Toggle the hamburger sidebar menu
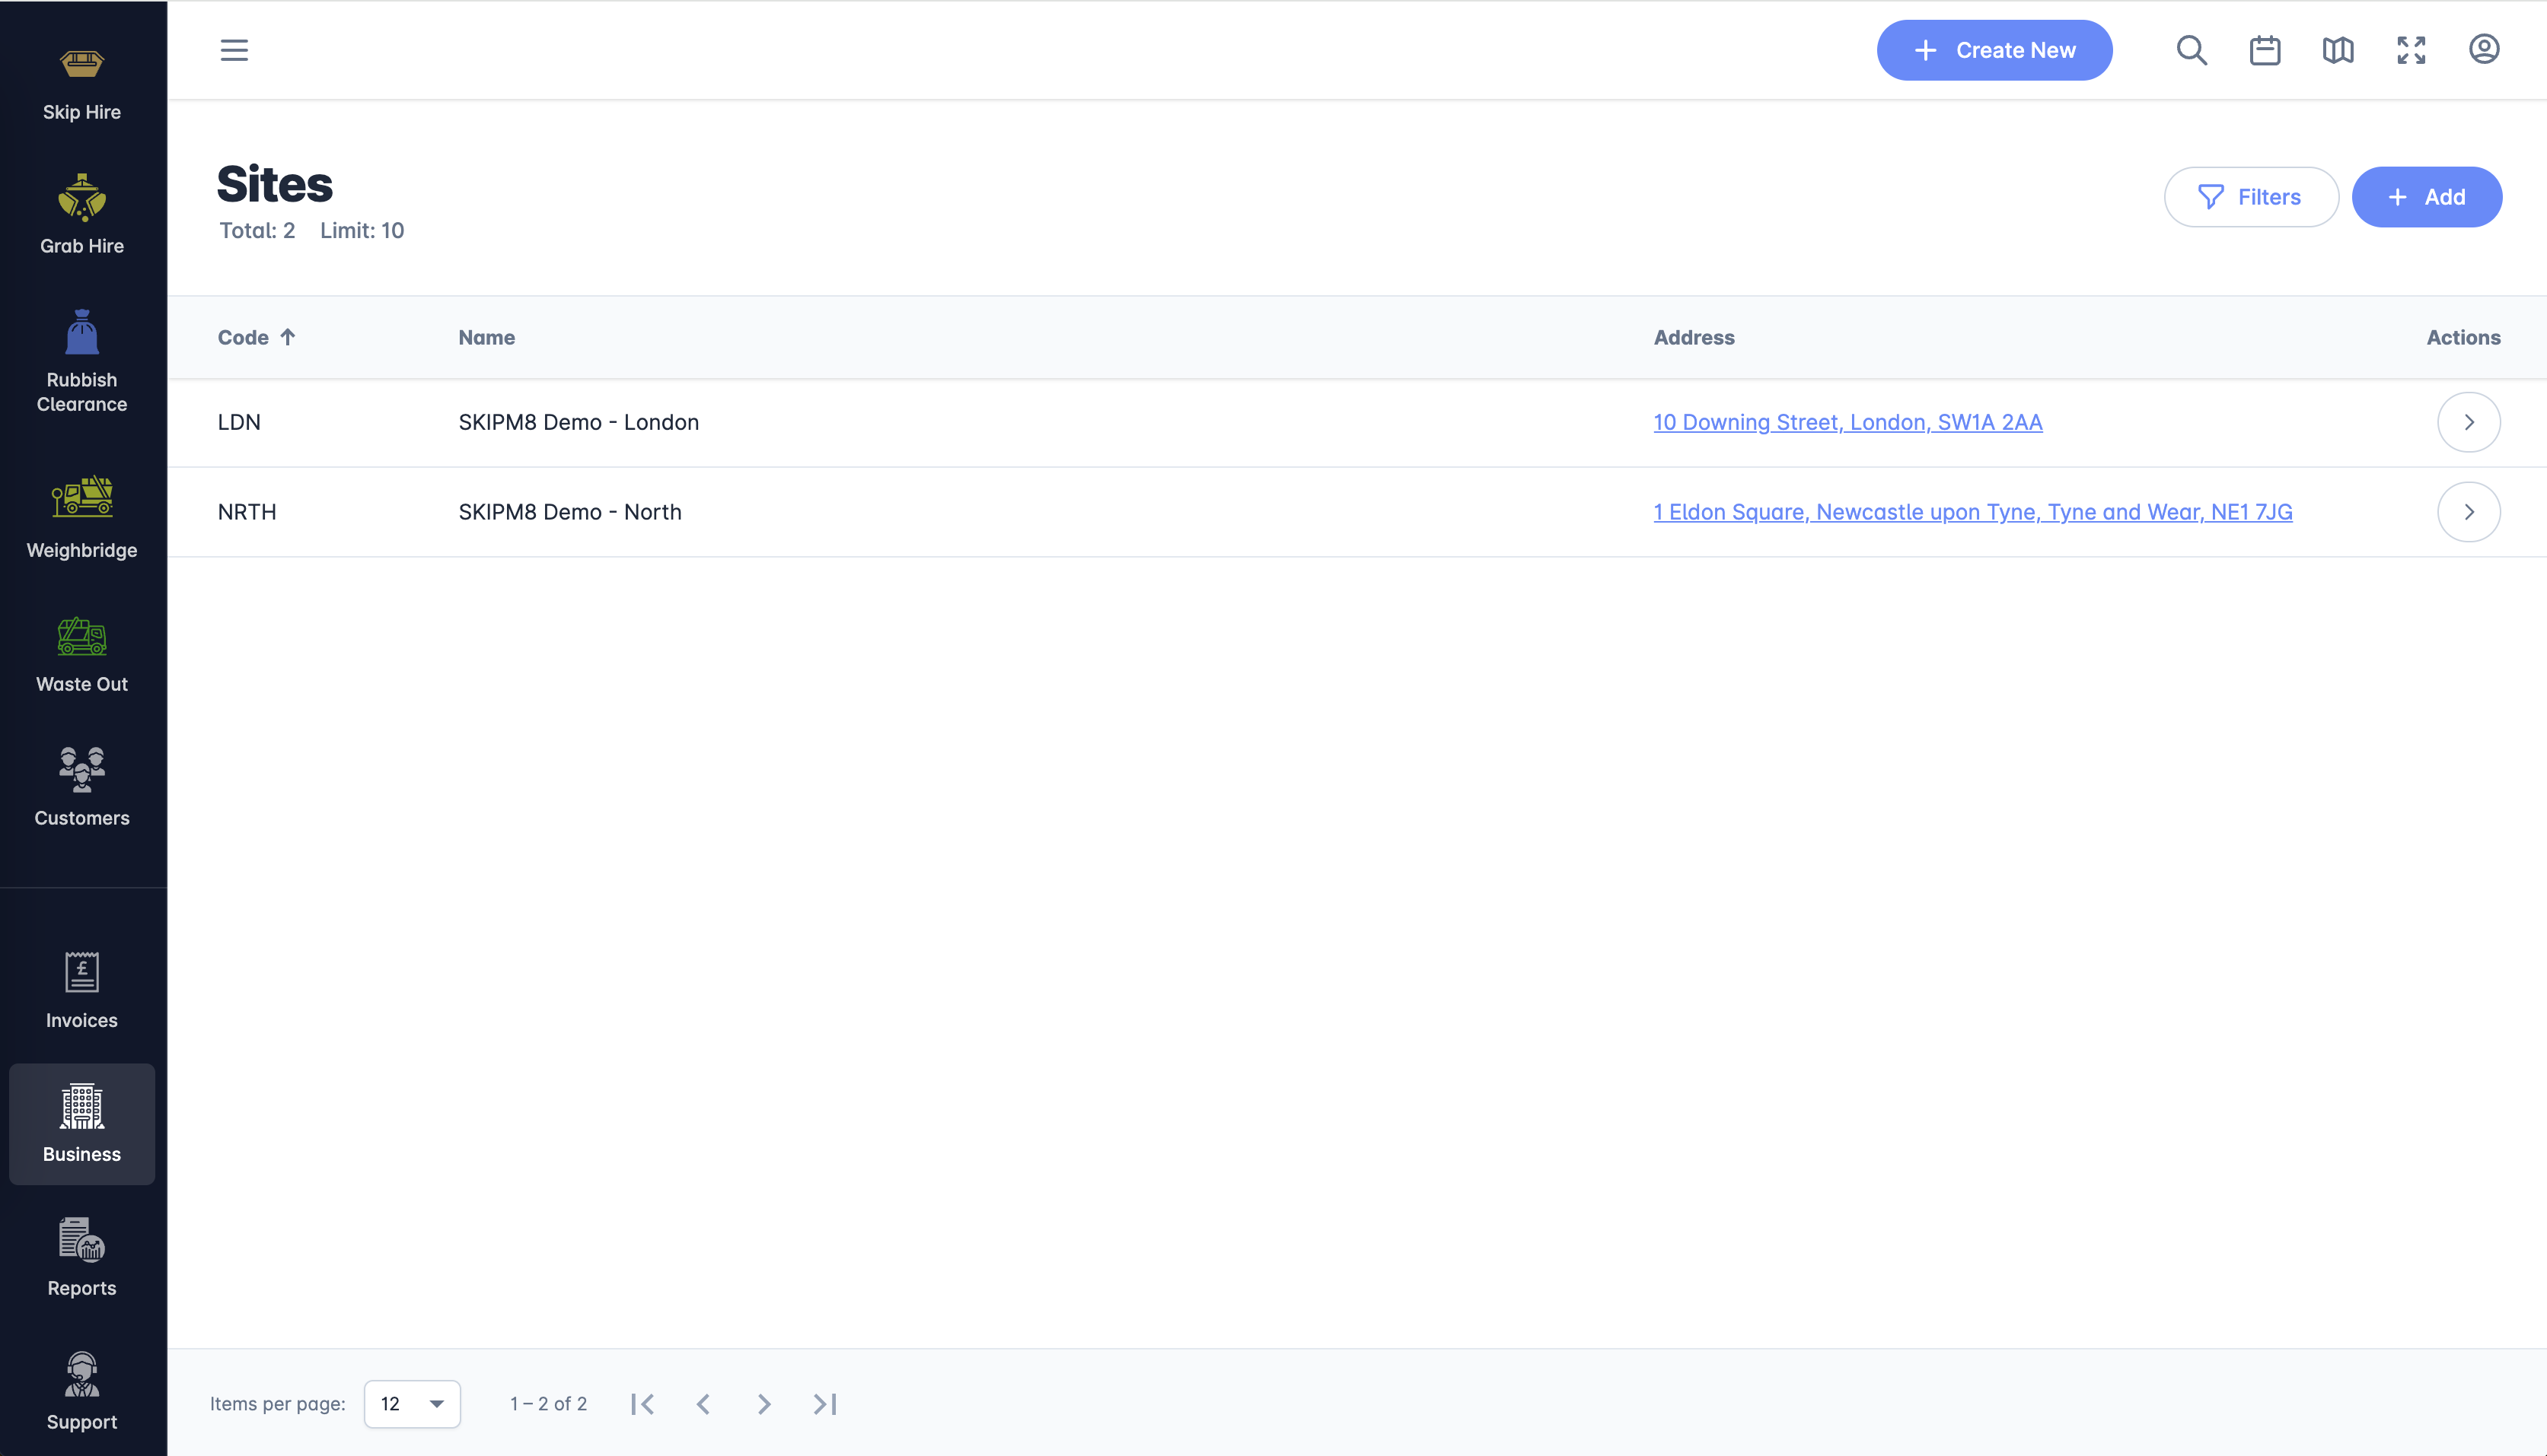The width and height of the screenshot is (2547, 1456). (x=234, y=50)
